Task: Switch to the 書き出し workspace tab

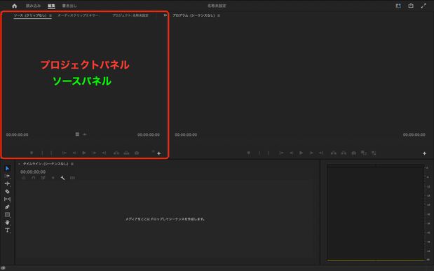Action: pos(69,6)
